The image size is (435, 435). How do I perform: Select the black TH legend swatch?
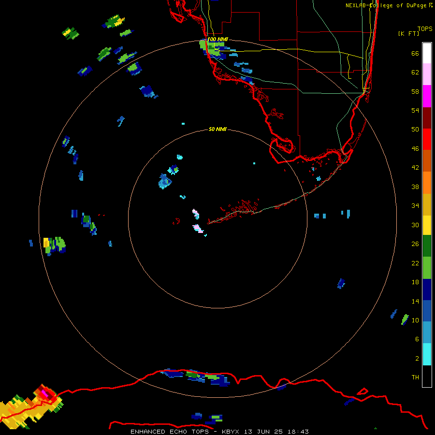pos(427,376)
